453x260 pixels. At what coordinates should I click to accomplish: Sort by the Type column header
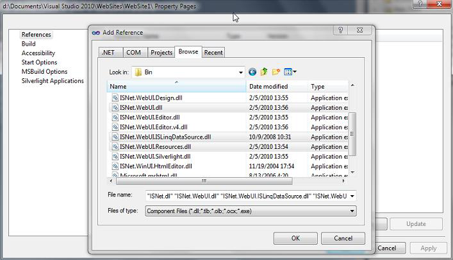(328, 86)
